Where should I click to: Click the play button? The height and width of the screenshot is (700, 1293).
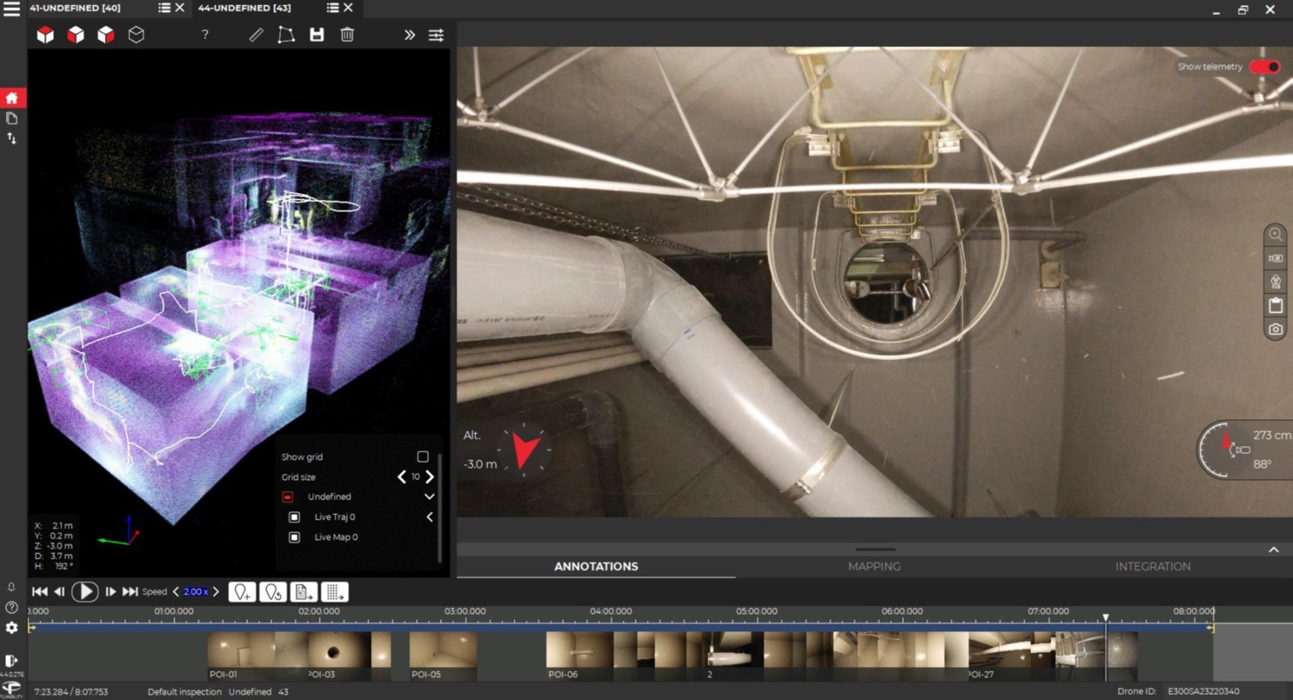tap(85, 591)
